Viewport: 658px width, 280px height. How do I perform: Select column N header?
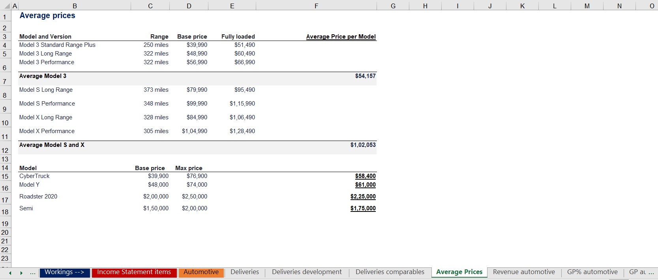[x=619, y=6]
